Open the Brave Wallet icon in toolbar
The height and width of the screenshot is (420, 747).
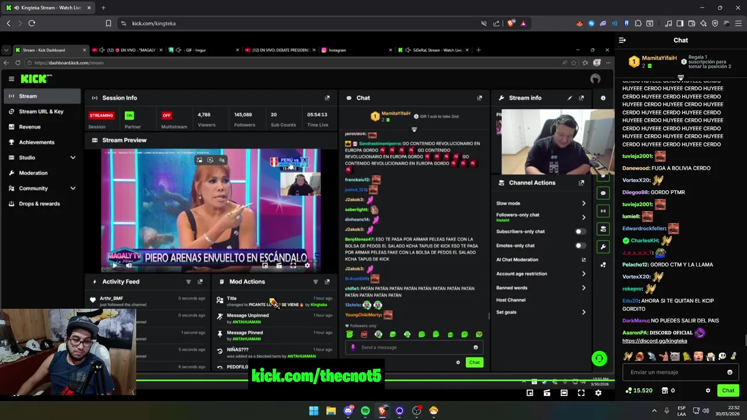[692, 23]
